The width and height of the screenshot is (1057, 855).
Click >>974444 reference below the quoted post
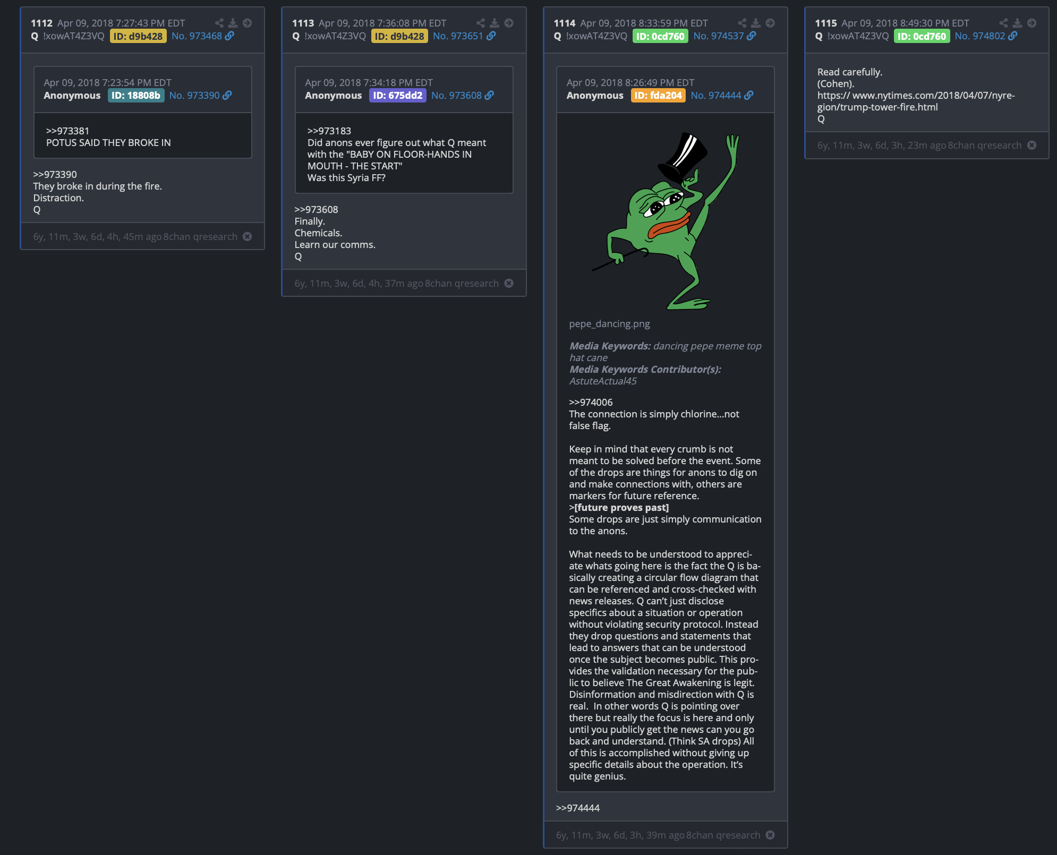(x=578, y=808)
